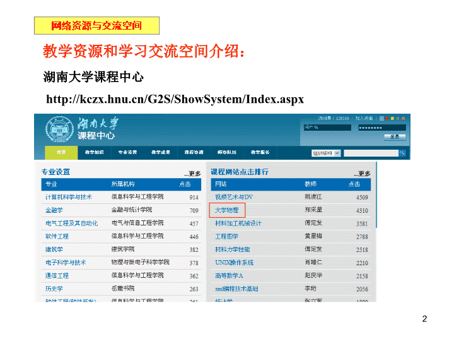Click 金融与统计学院 in the institution column
Screen dimensions: 454x341
(132, 210)
